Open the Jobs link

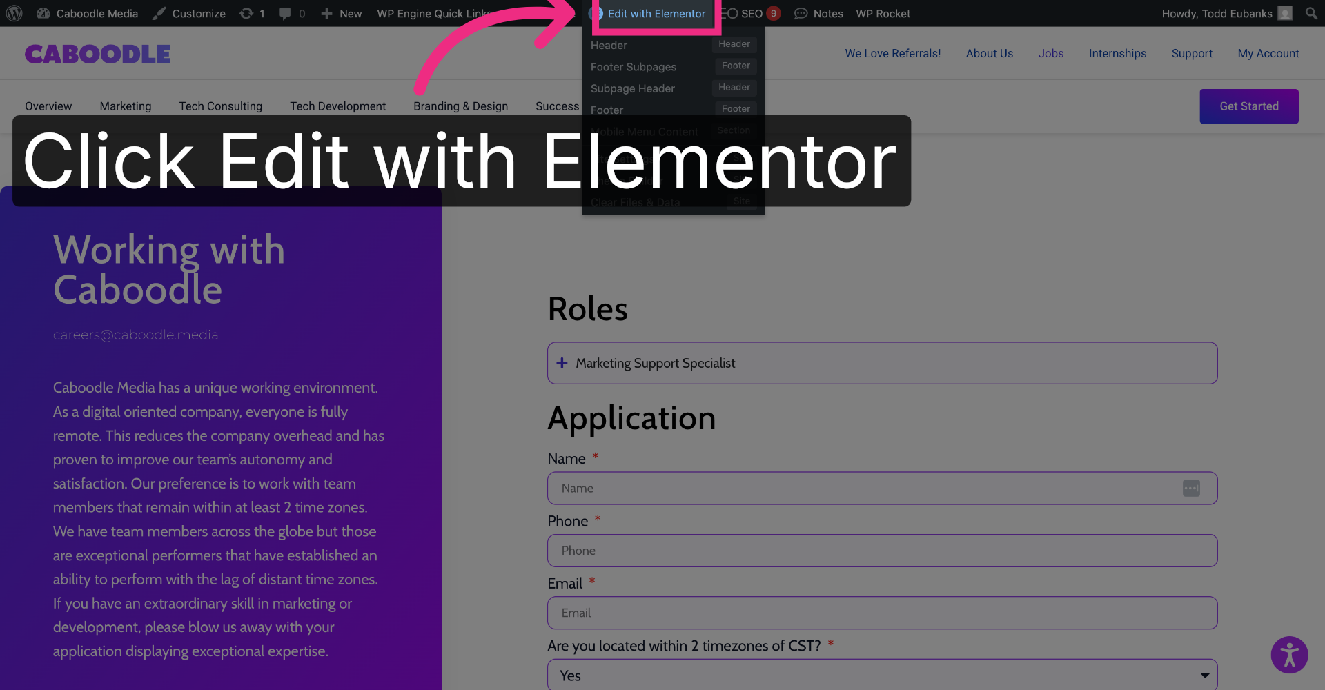tap(1051, 53)
